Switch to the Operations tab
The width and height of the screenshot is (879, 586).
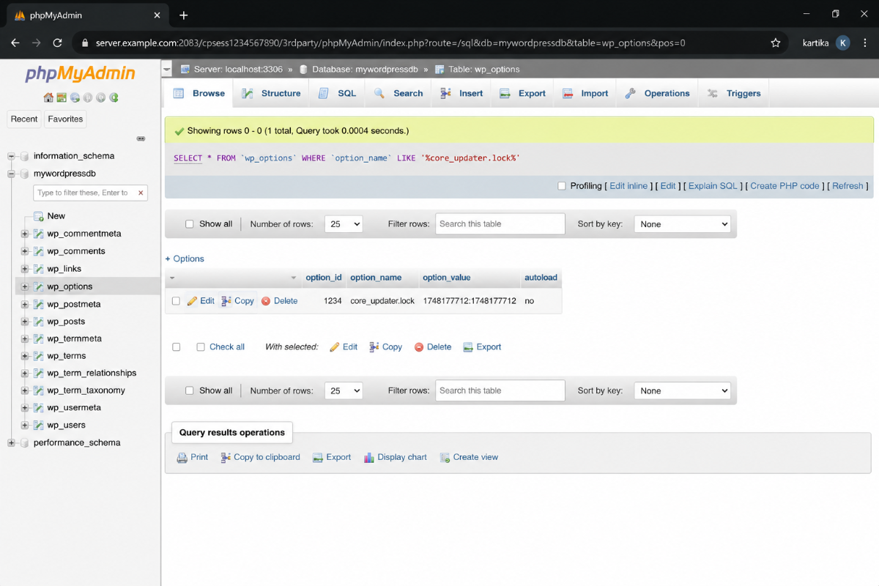click(x=658, y=94)
